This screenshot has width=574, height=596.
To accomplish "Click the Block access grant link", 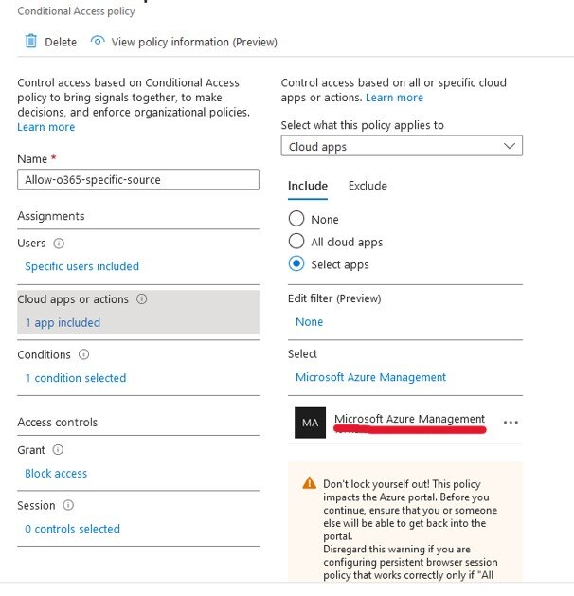I will click(x=56, y=473).
